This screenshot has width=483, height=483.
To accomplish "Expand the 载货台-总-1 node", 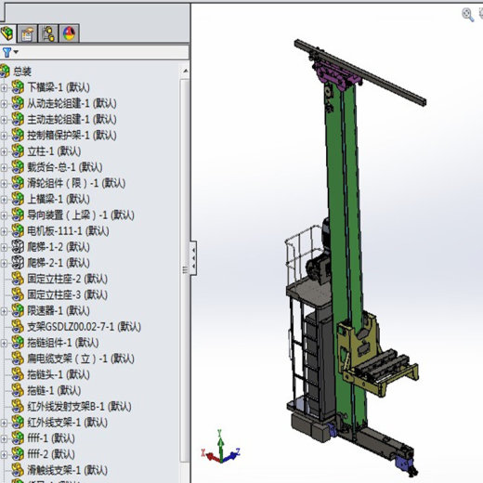I will (x=4, y=167).
